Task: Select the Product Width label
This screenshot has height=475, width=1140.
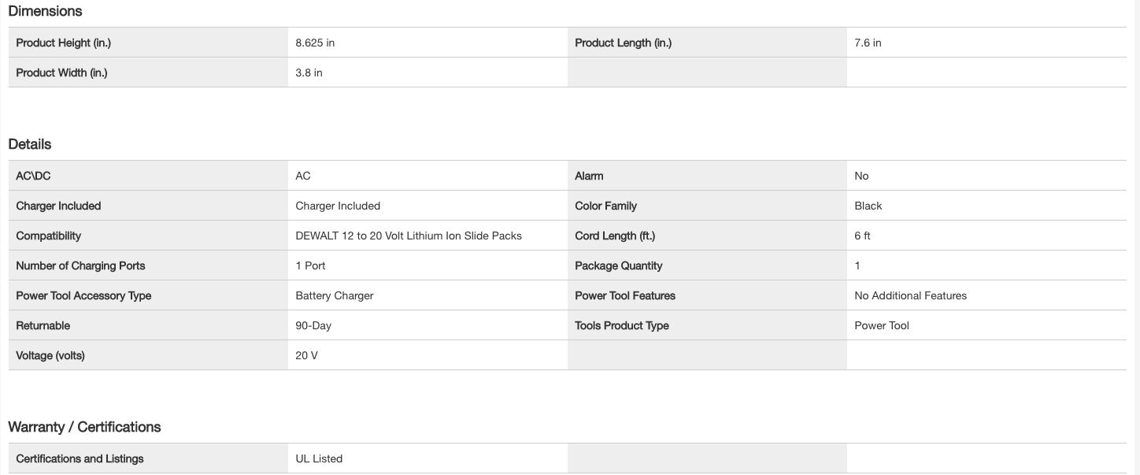Action: [x=61, y=72]
